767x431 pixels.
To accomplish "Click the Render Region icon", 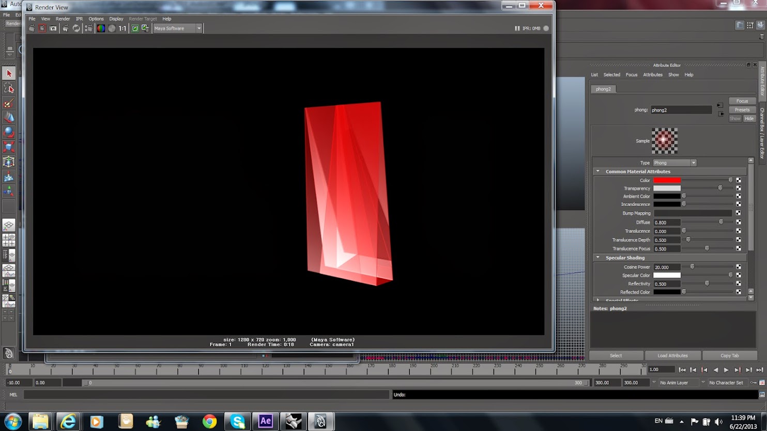I will (42, 28).
